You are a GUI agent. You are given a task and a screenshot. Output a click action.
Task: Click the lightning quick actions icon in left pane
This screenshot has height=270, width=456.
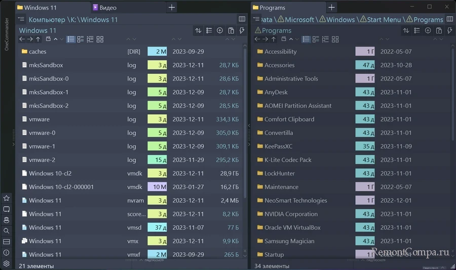click(242, 31)
